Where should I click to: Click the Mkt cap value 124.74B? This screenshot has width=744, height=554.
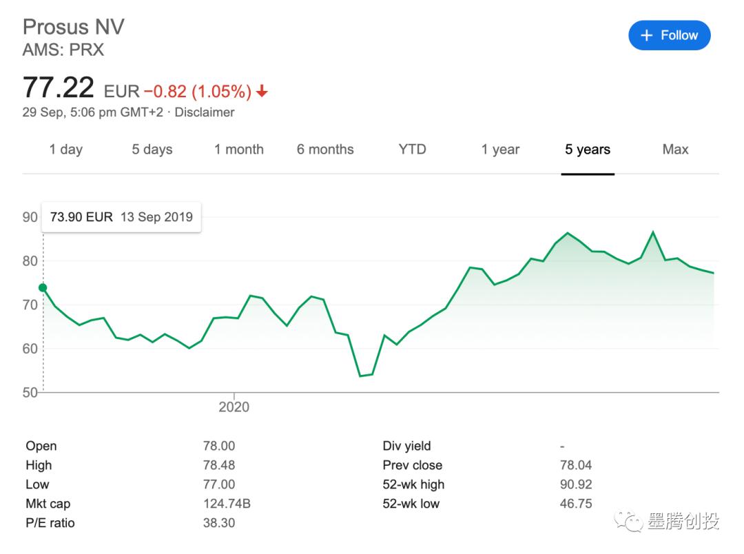(x=227, y=504)
